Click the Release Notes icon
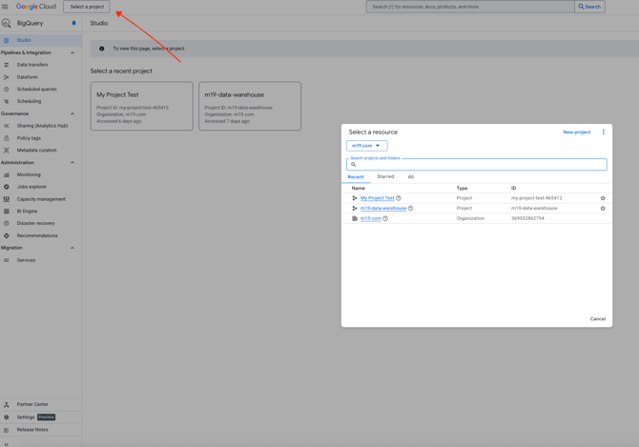Screen dimensions: 639x447 pos(6,430)
